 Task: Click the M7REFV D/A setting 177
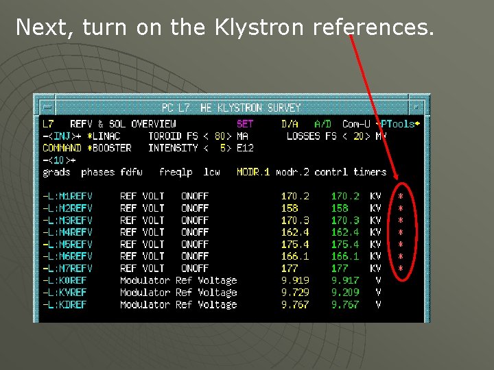click(290, 269)
